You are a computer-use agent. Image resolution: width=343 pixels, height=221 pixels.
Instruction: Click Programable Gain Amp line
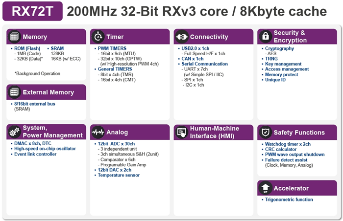(x=123, y=165)
